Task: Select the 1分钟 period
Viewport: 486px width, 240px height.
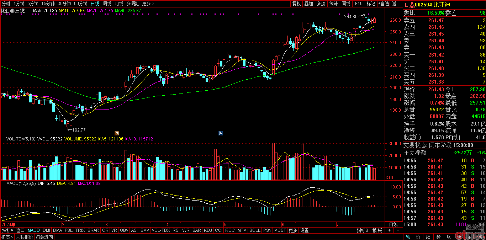Action: (x=19, y=4)
